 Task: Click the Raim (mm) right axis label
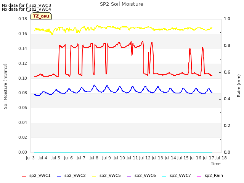tap(239, 86)
